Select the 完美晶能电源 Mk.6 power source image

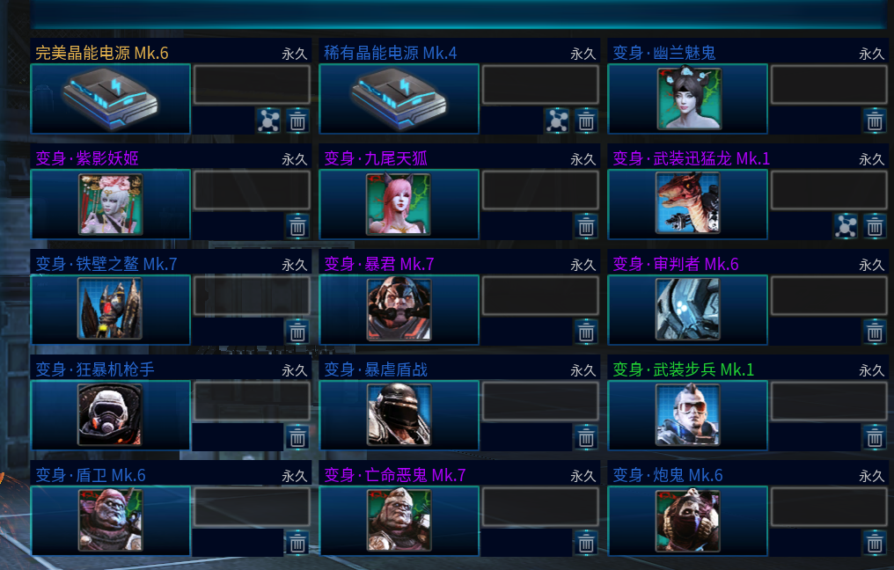(x=110, y=99)
